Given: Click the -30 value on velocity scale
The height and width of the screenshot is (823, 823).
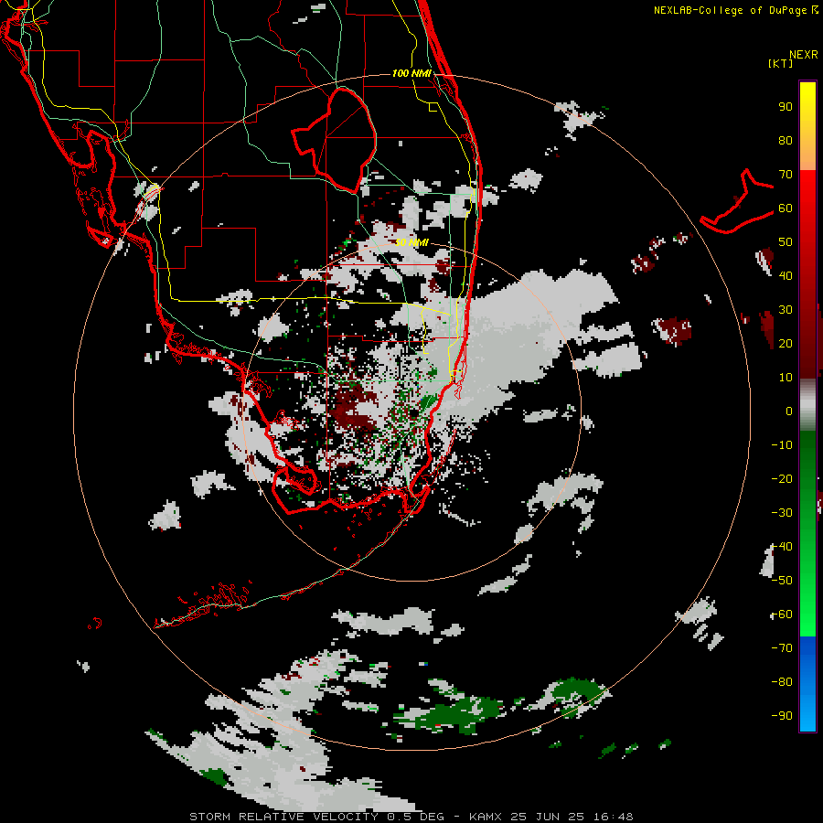Looking at the screenshot, I should (x=782, y=513).
